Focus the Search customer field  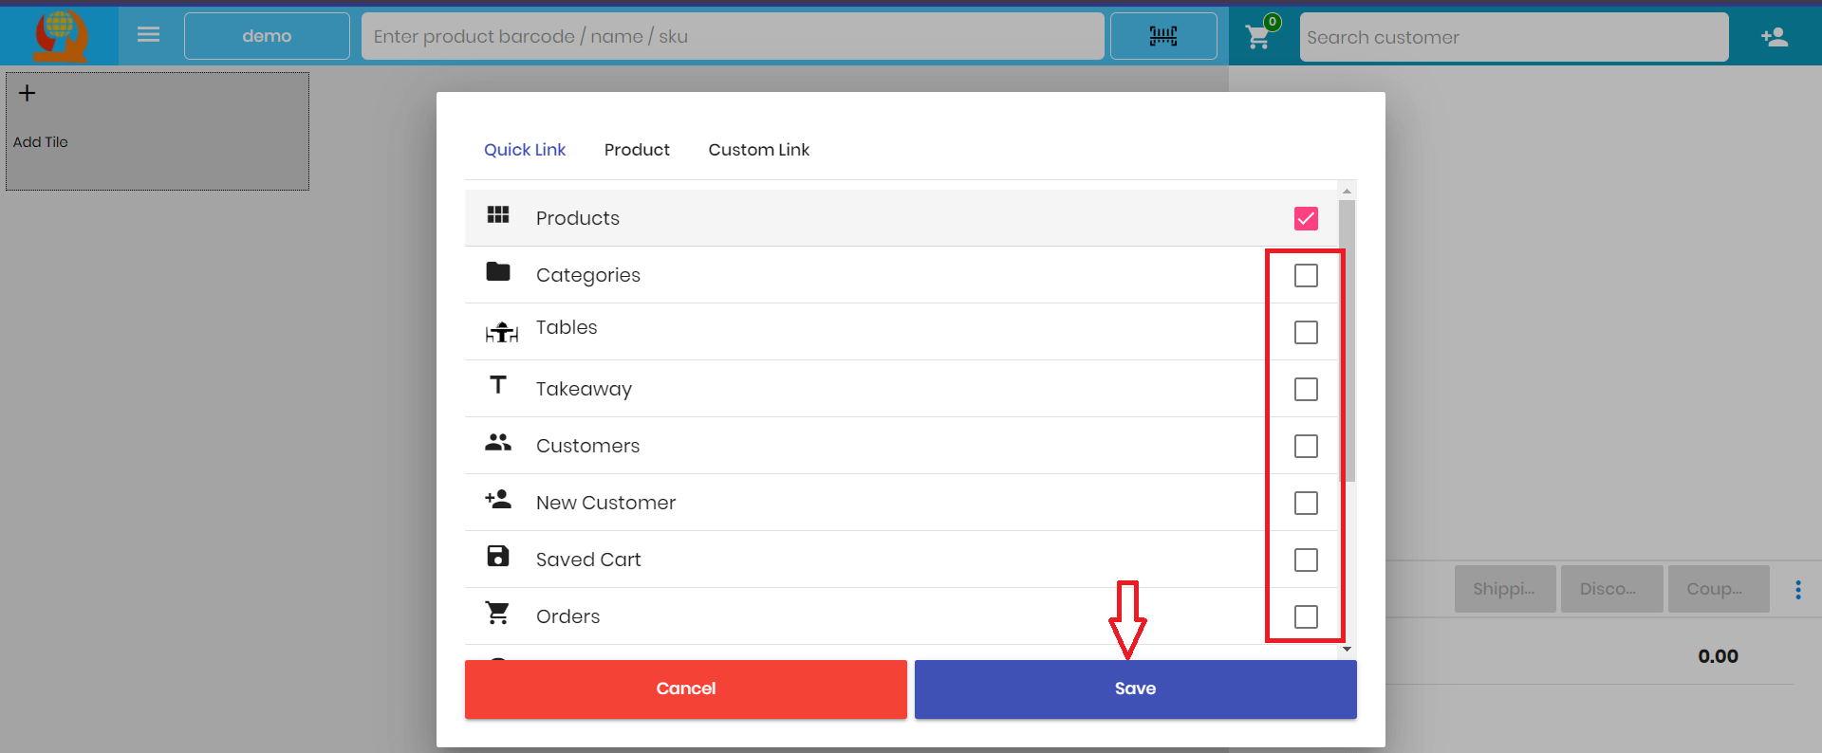(1513, 38)
